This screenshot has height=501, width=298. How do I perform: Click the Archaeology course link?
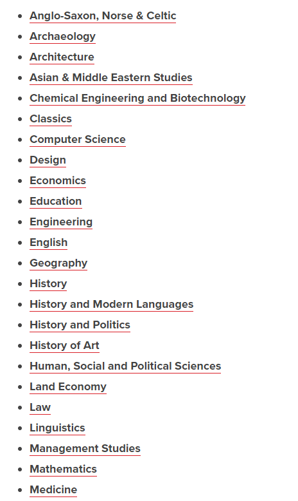pos(62,37)
